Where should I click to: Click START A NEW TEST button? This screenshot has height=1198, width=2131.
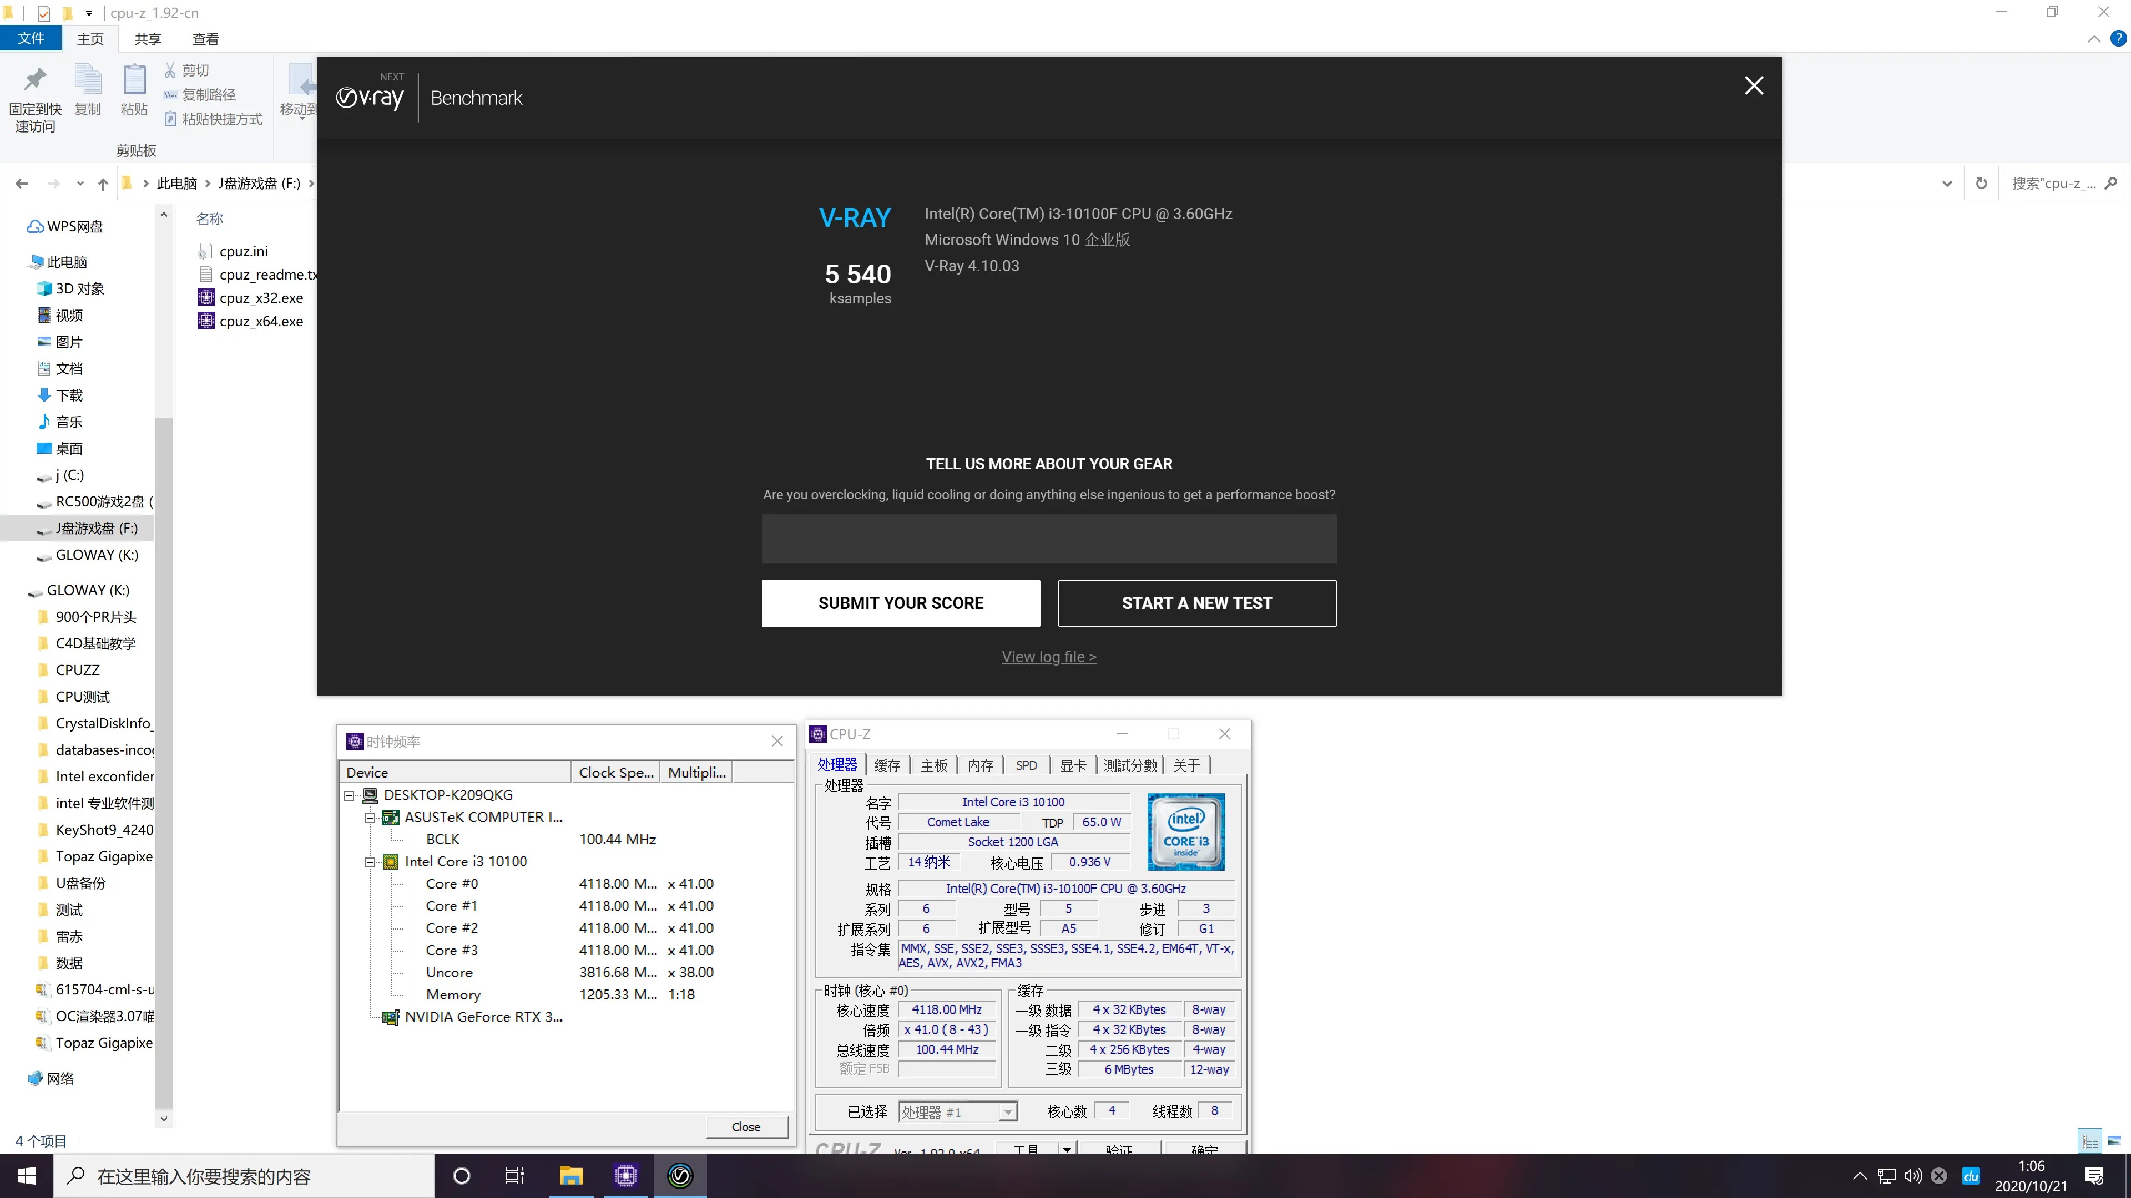click(1197, 603)
